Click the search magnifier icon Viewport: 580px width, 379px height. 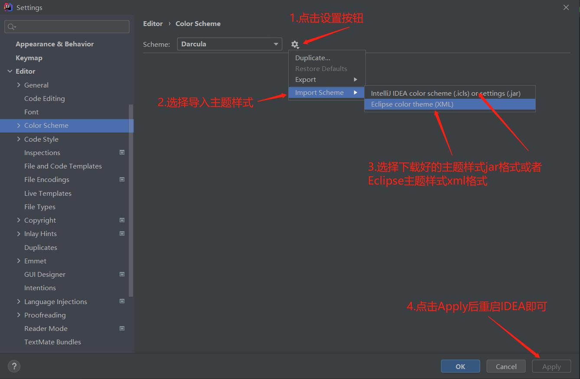tap(11, 27)
